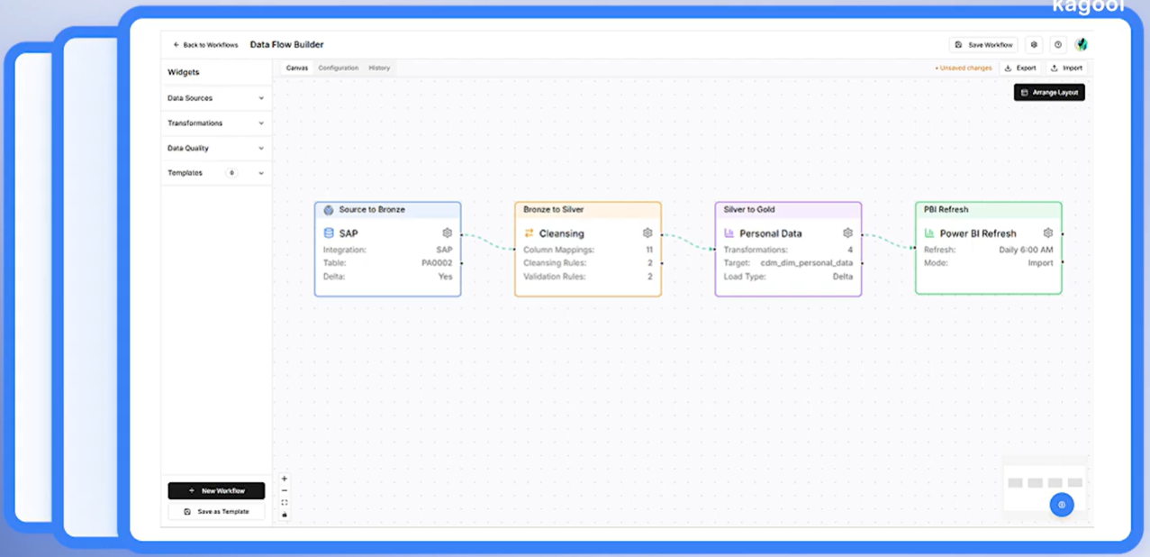Open settings gear on SAP node
Image resolution: width=1150 pixels, height=557 pixels.
[x=447, y=233]
